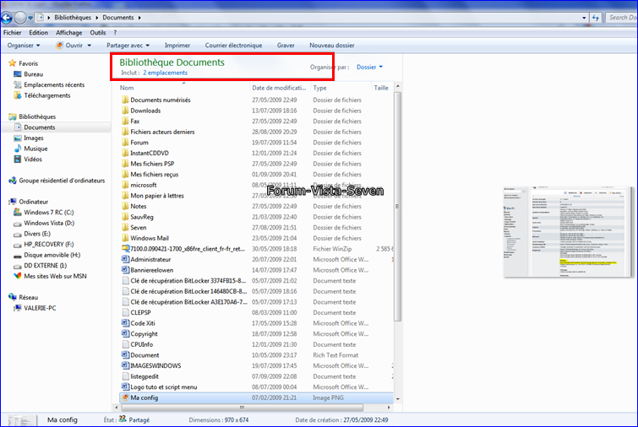Open the Vidéos library
The height and width of the screenshot is (427, 638).
tap(33, 159)
